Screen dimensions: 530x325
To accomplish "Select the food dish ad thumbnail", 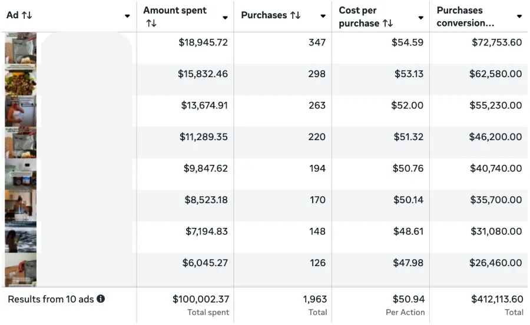I will (x=21, y=79).
